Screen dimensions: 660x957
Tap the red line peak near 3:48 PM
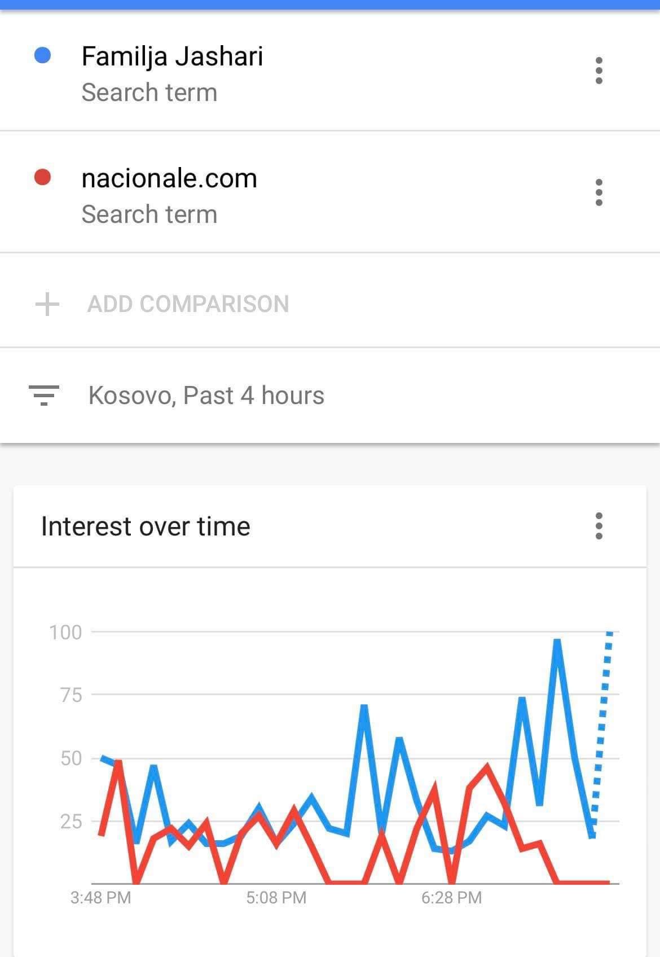[x=118, y=764]
